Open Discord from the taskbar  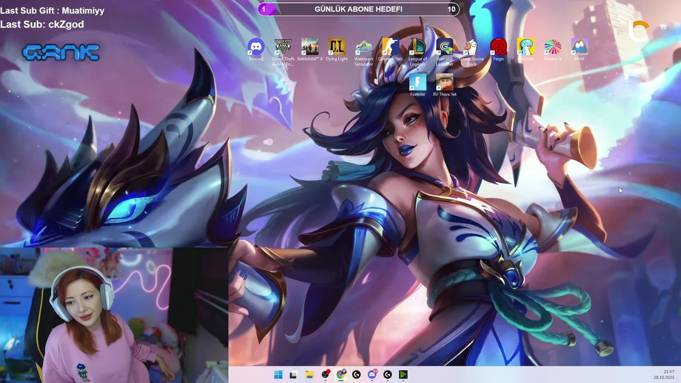pos(372,374)
